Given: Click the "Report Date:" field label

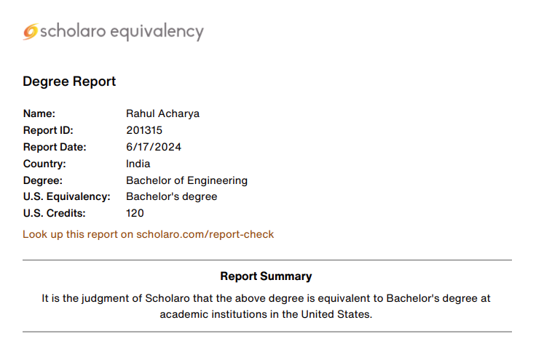Looking at the screenshot, I should (55, 147).
